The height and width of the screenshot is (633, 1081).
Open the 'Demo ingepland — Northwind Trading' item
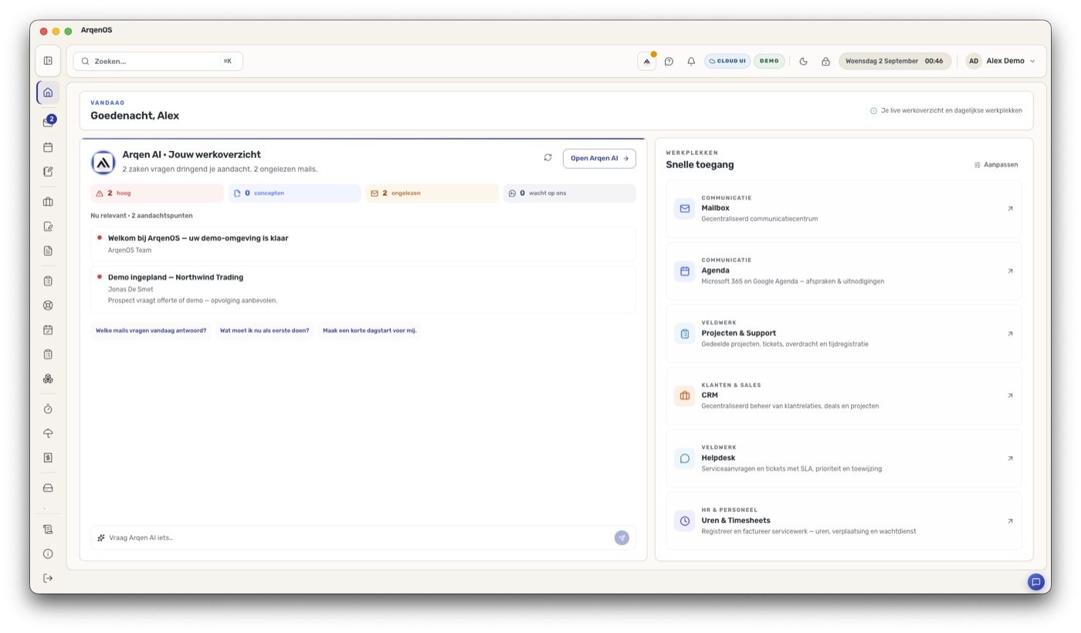[363, 289]
